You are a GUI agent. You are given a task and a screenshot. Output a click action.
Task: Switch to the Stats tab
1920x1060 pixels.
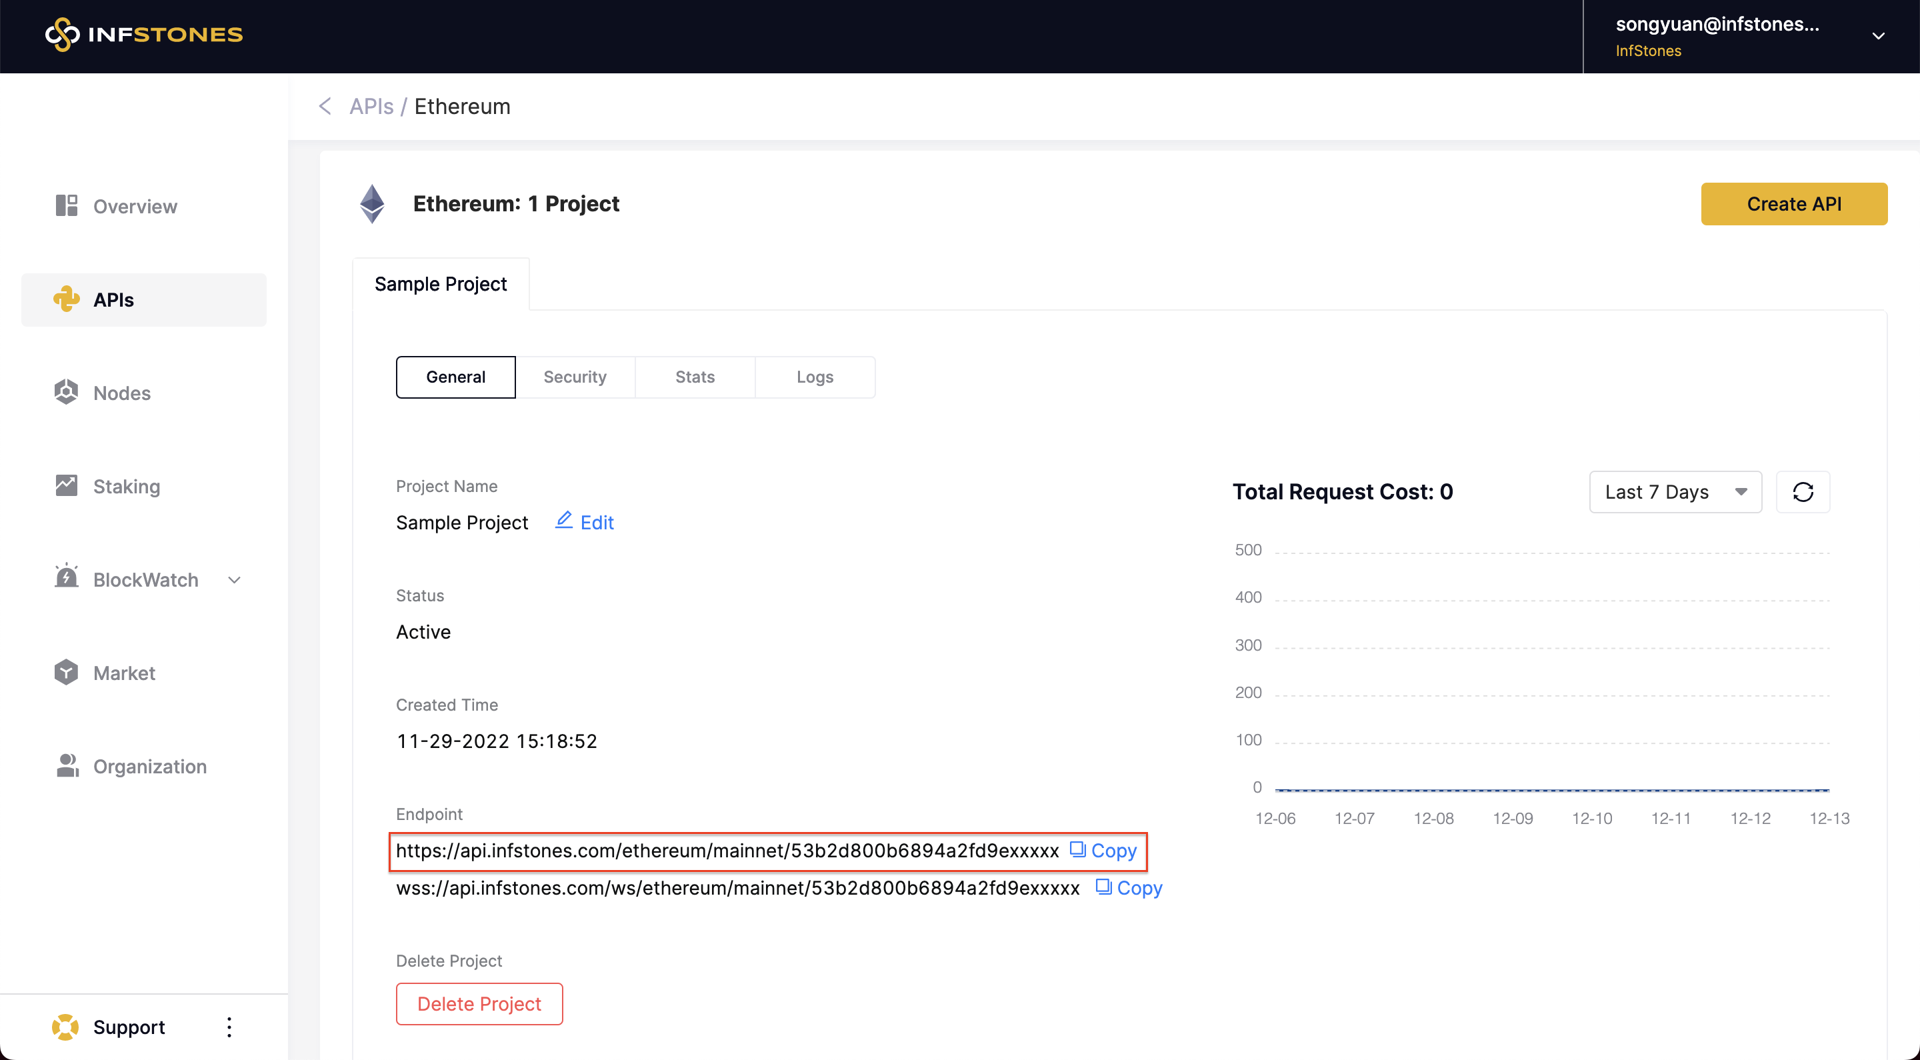(695, 377)
